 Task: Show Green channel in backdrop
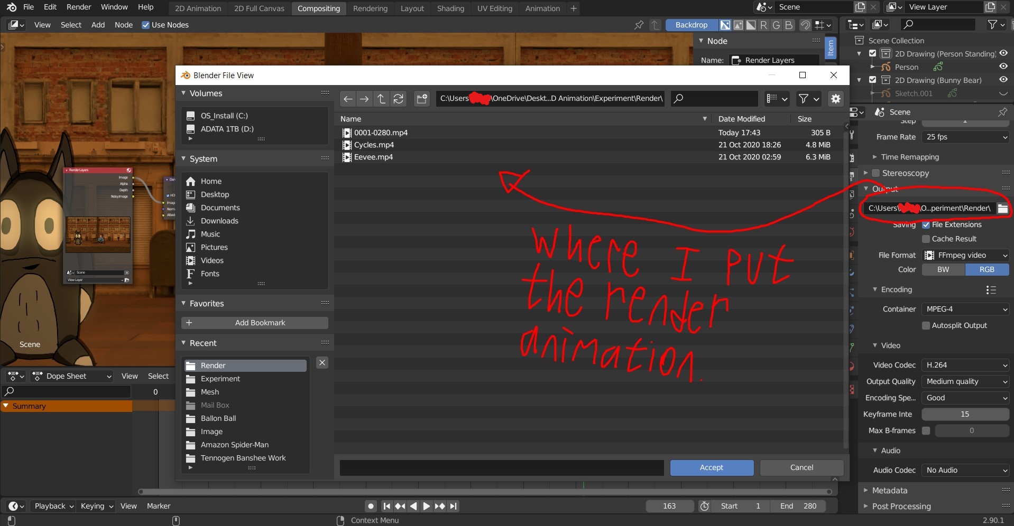[x=776, y=25]
